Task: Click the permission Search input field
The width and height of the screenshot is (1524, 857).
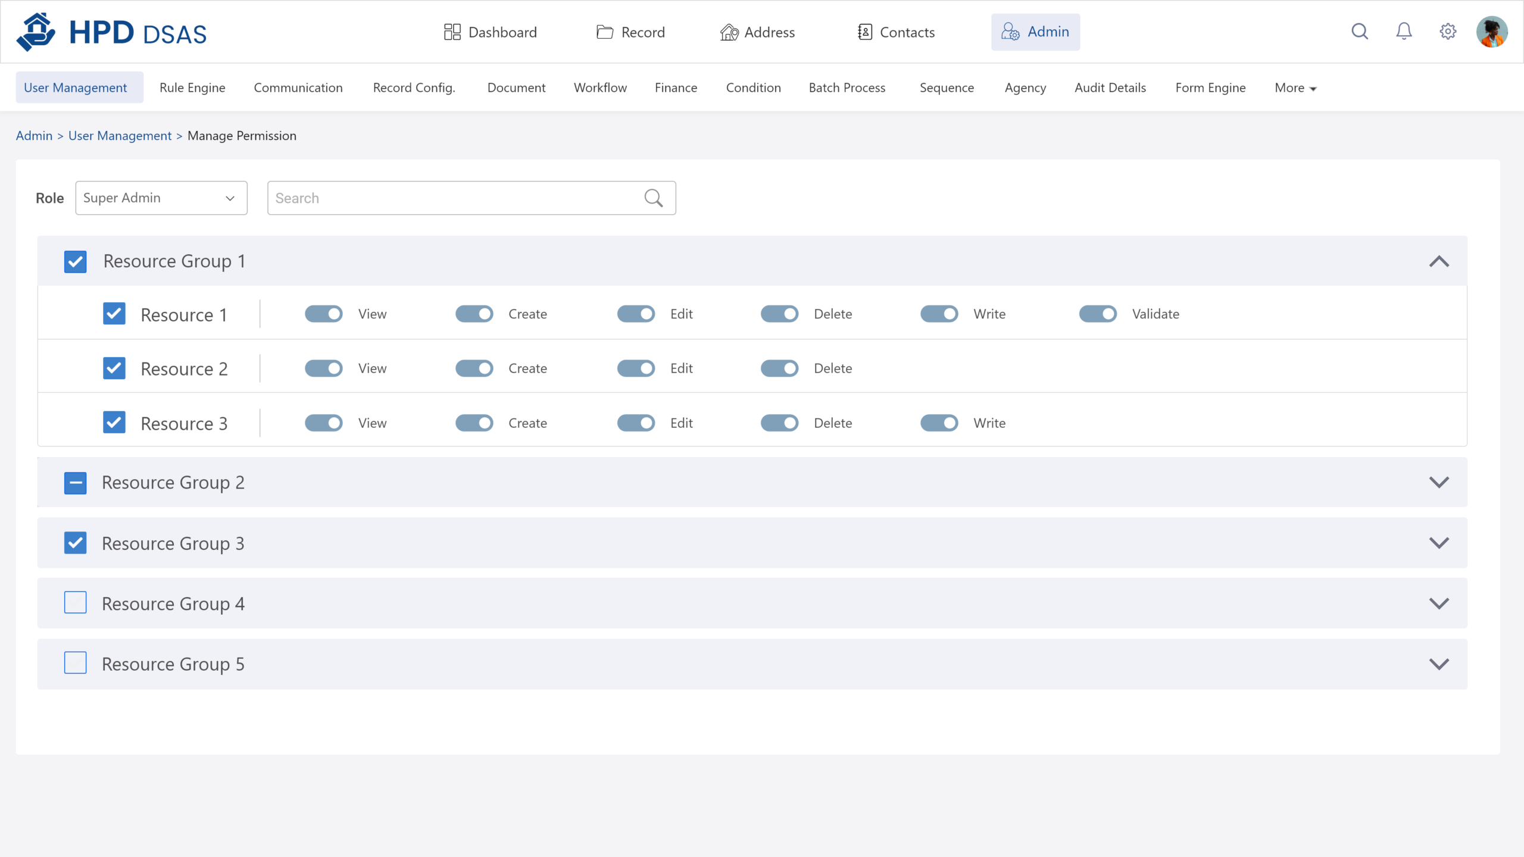Action: click(455, 198)
